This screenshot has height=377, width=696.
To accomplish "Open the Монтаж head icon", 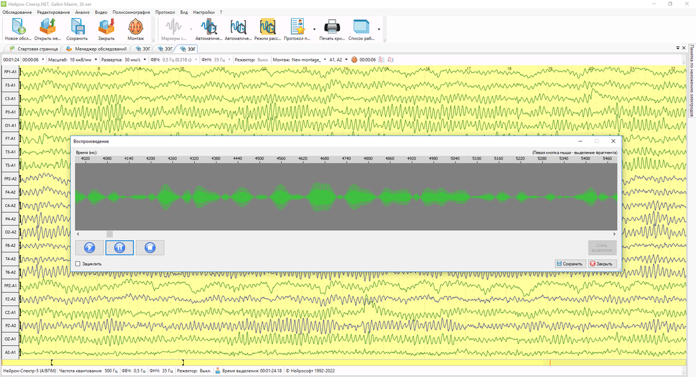I will 135,27.
